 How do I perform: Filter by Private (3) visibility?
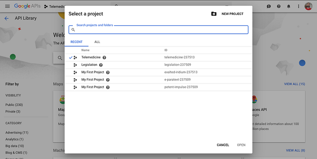pos(13,112)
